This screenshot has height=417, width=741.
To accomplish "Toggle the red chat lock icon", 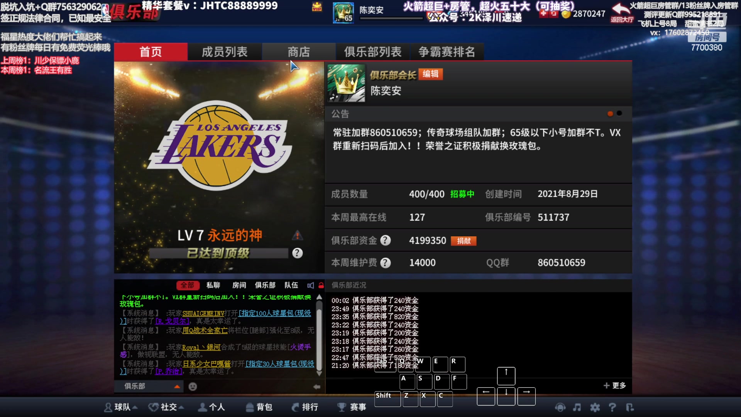I will click(x=321, y=285).
